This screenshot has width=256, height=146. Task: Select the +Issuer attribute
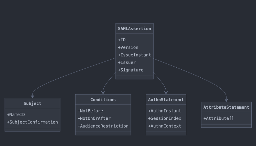click(127, 62)
